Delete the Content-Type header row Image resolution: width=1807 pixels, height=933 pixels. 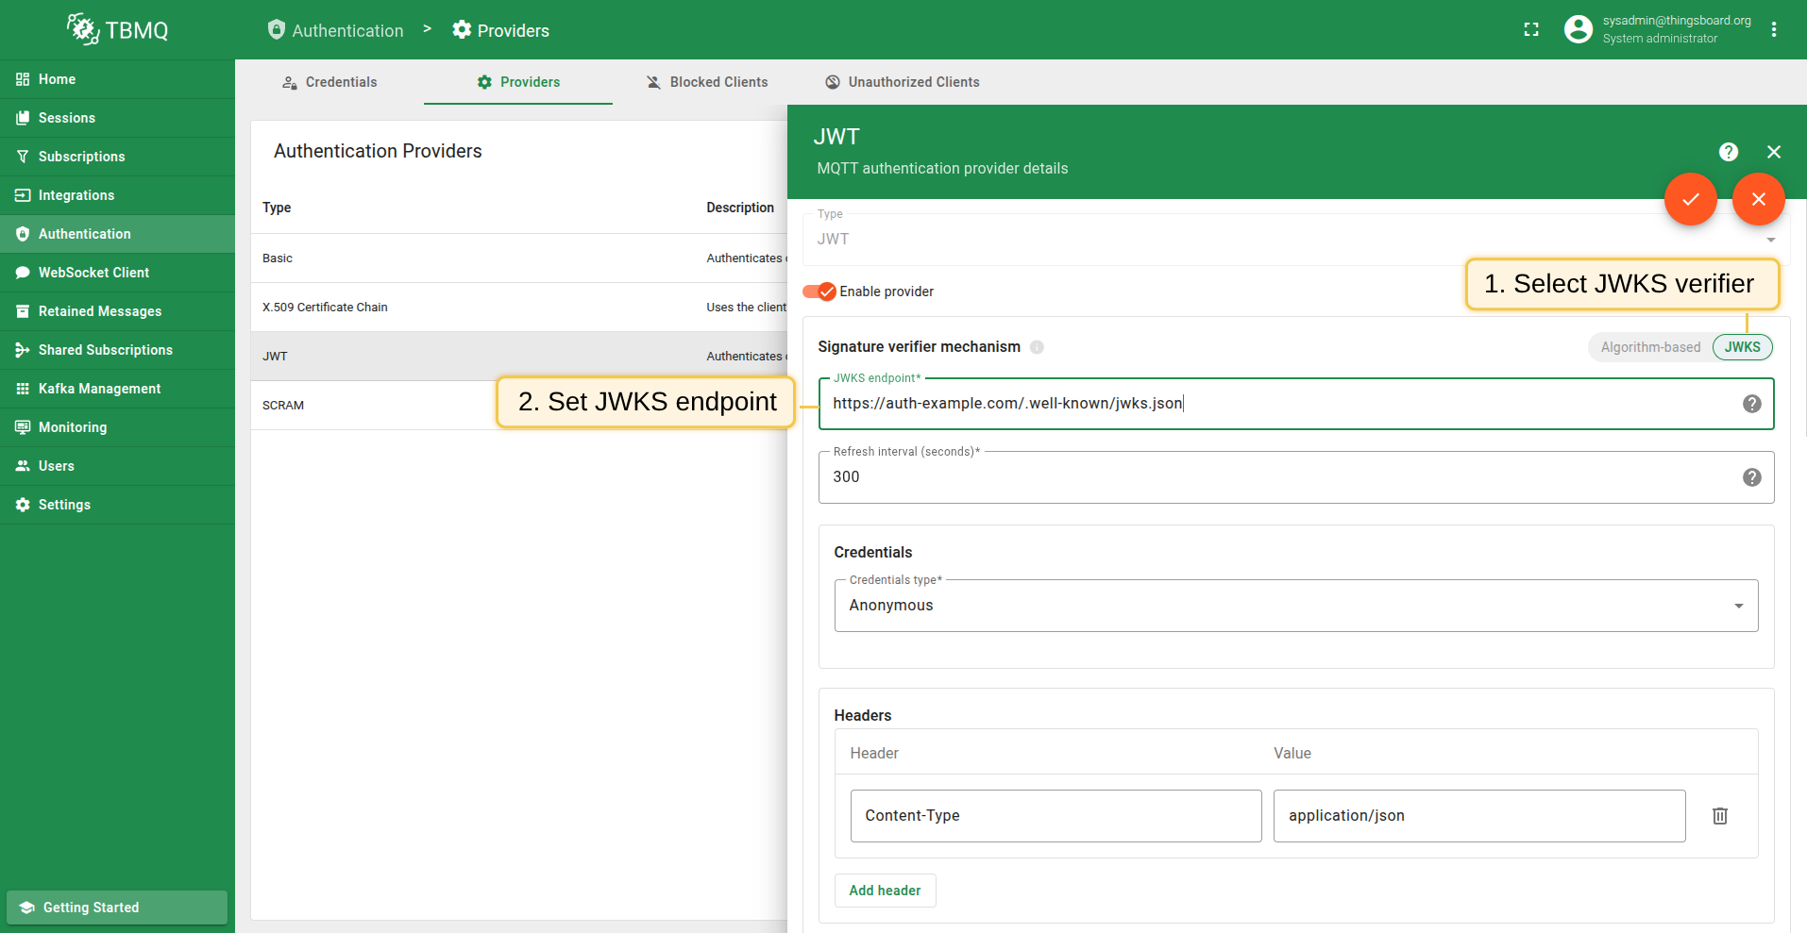click(1719, 816)
